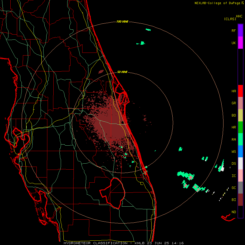The image size is (245, 245).
Task: Select the "GR" graupel legend label
Action: (234, 103)
